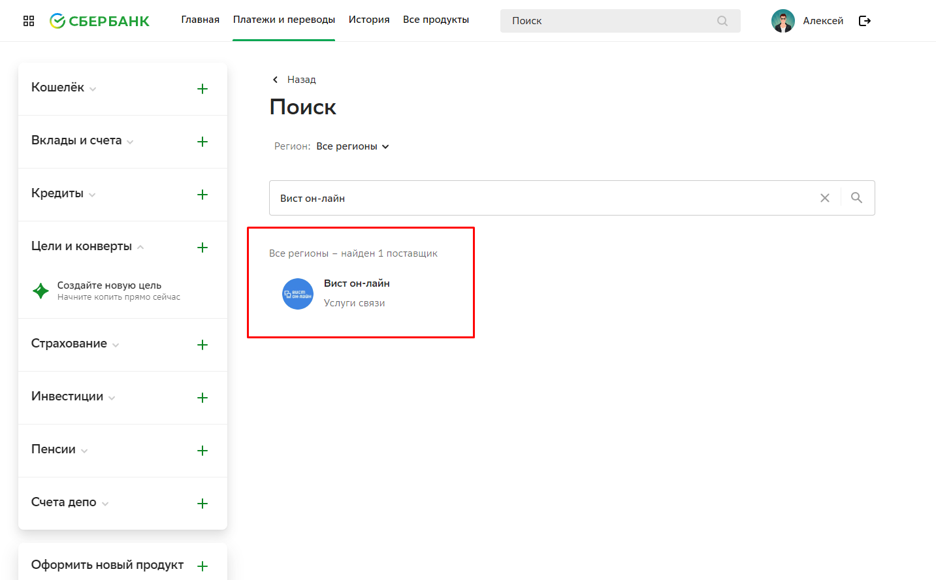
Task: Add a pension product with plus
Action: (x=202, y=451)
